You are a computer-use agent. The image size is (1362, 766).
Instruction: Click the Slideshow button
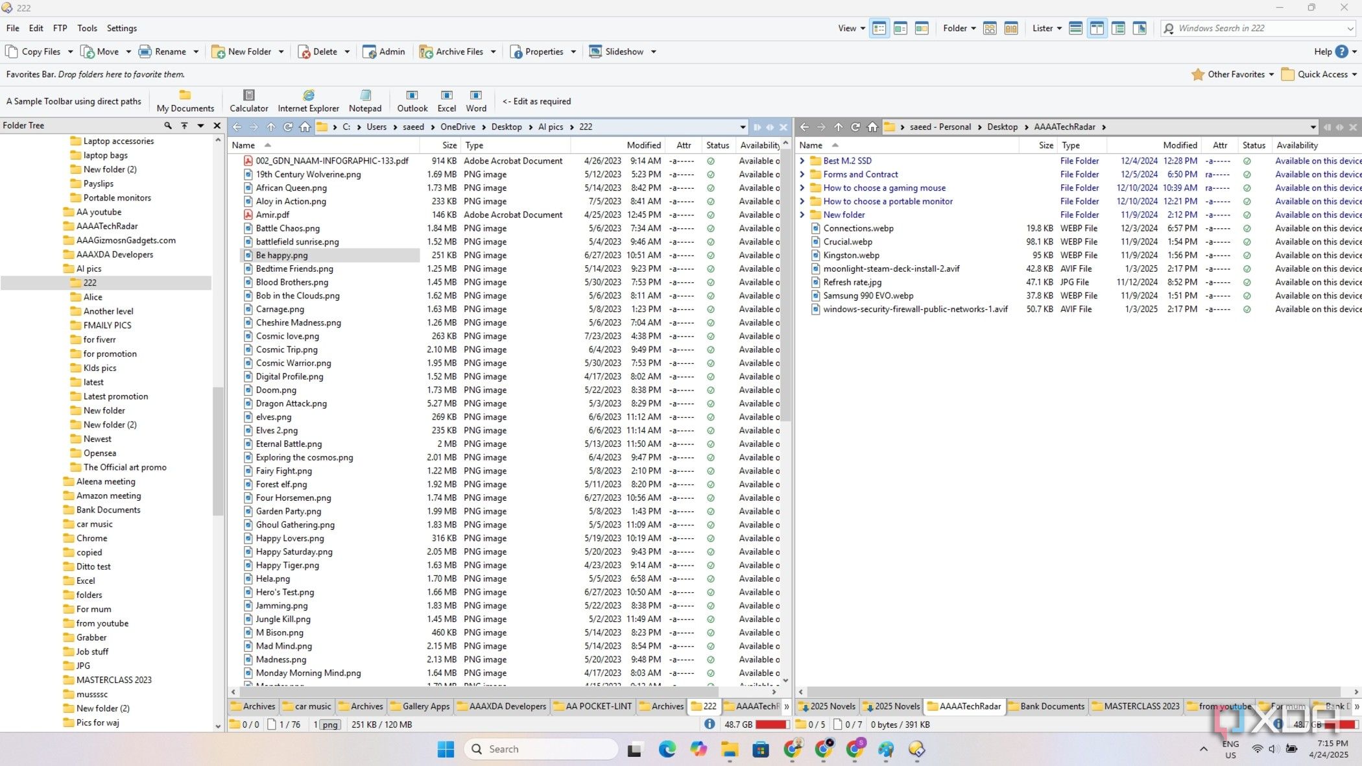[x=616, y=52]
